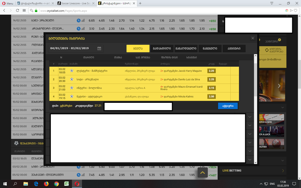Select the აქტიური filter tab in the dialog
Screen dimensions: 301x188
tap(234, 48)
